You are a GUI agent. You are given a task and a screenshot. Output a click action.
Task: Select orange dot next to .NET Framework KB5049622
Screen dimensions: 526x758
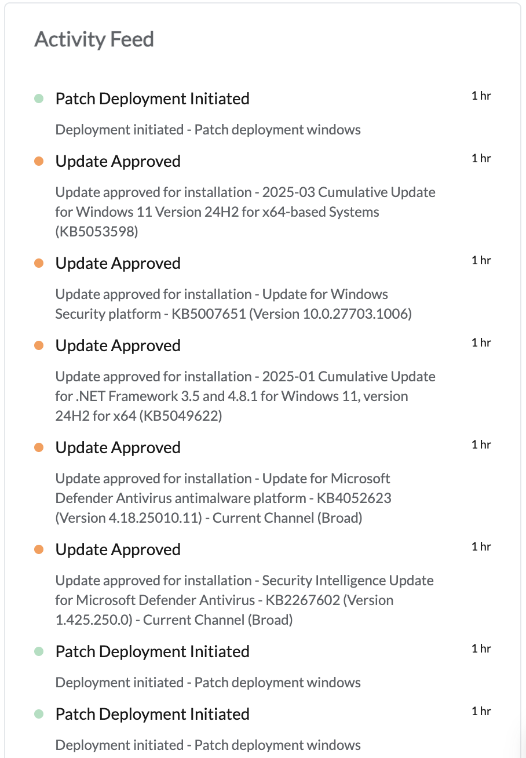point(39,346)
